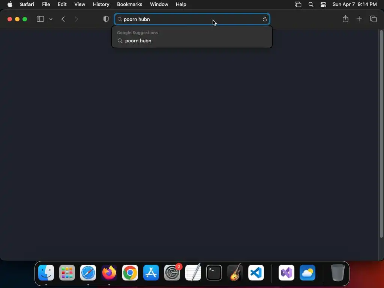Click the Stage Manager menu bar icon
Viewport: 384px width, 288px height.
tap(298, 4)
